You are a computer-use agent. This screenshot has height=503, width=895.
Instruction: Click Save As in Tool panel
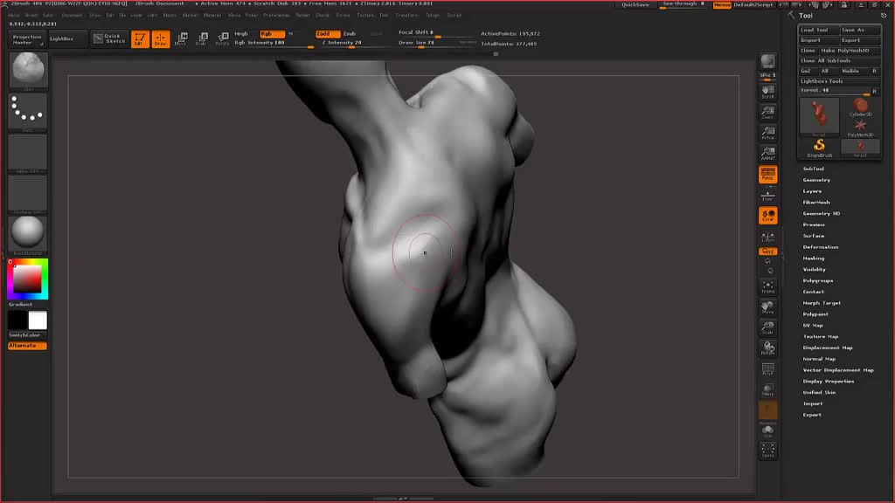coord(860,30)
